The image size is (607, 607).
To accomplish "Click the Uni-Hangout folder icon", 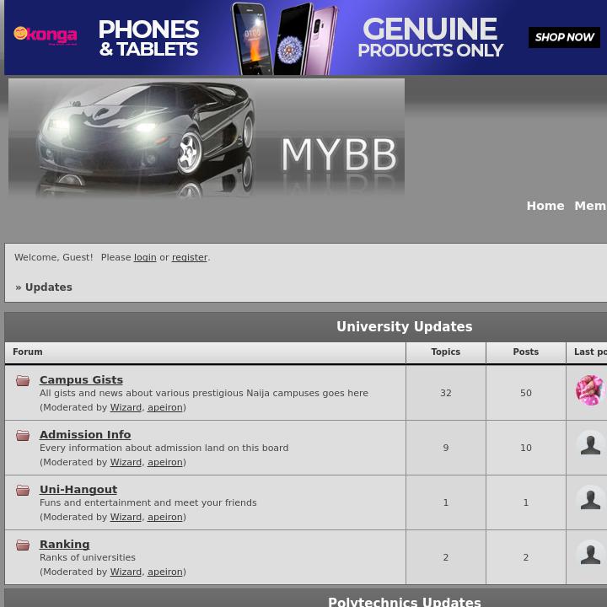I will pos(23,491).
